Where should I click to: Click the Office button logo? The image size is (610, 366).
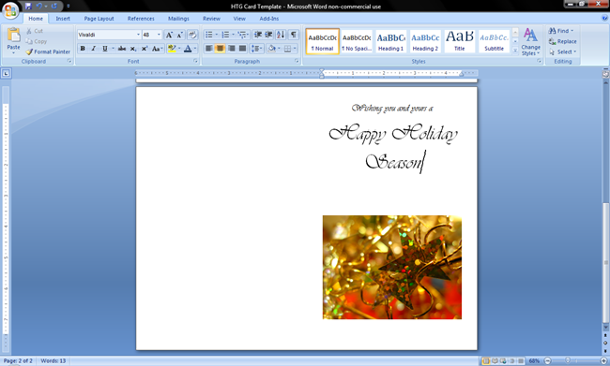[10, 10]
